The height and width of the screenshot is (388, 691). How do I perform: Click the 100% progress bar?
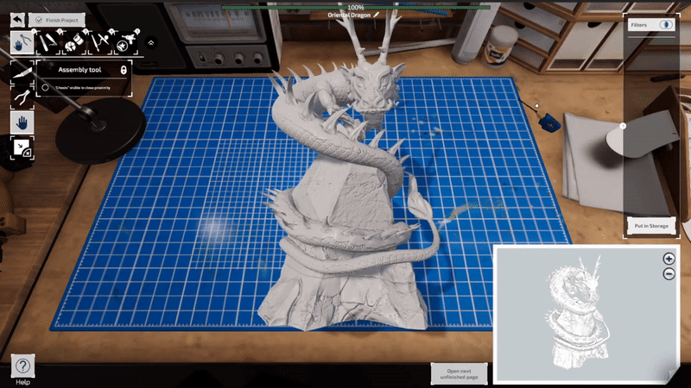click(x=355, y=7)
